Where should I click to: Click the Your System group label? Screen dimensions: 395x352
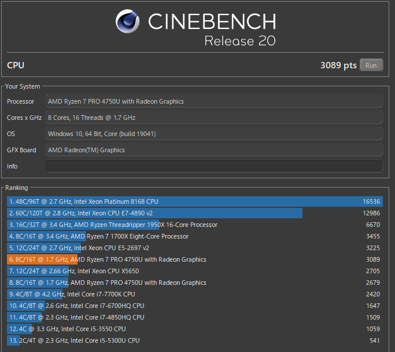pos(23,86)
